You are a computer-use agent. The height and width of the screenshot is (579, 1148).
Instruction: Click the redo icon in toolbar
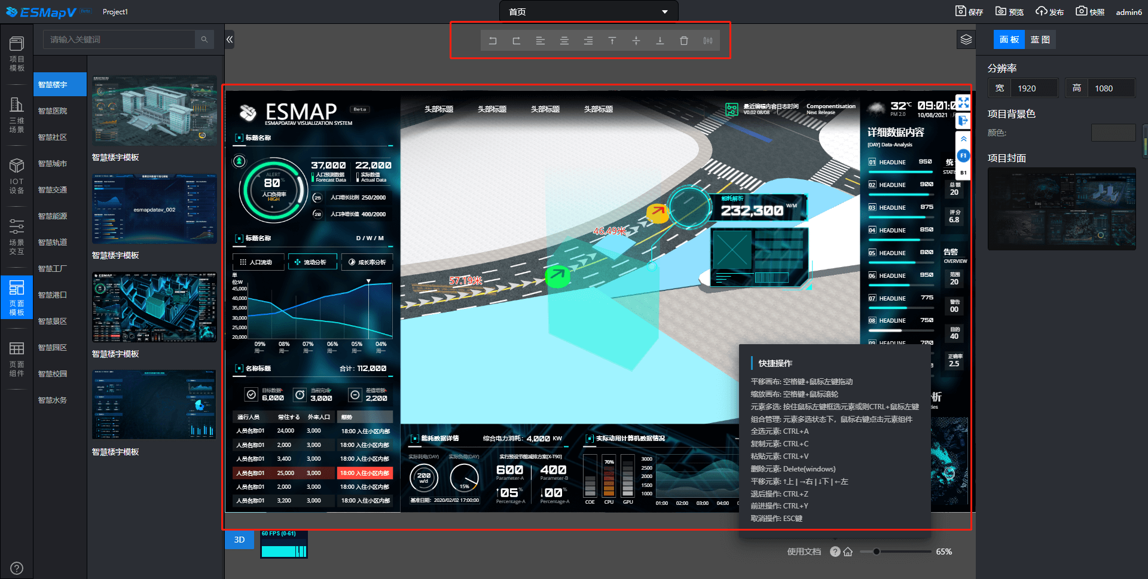[x=517, y=41]
